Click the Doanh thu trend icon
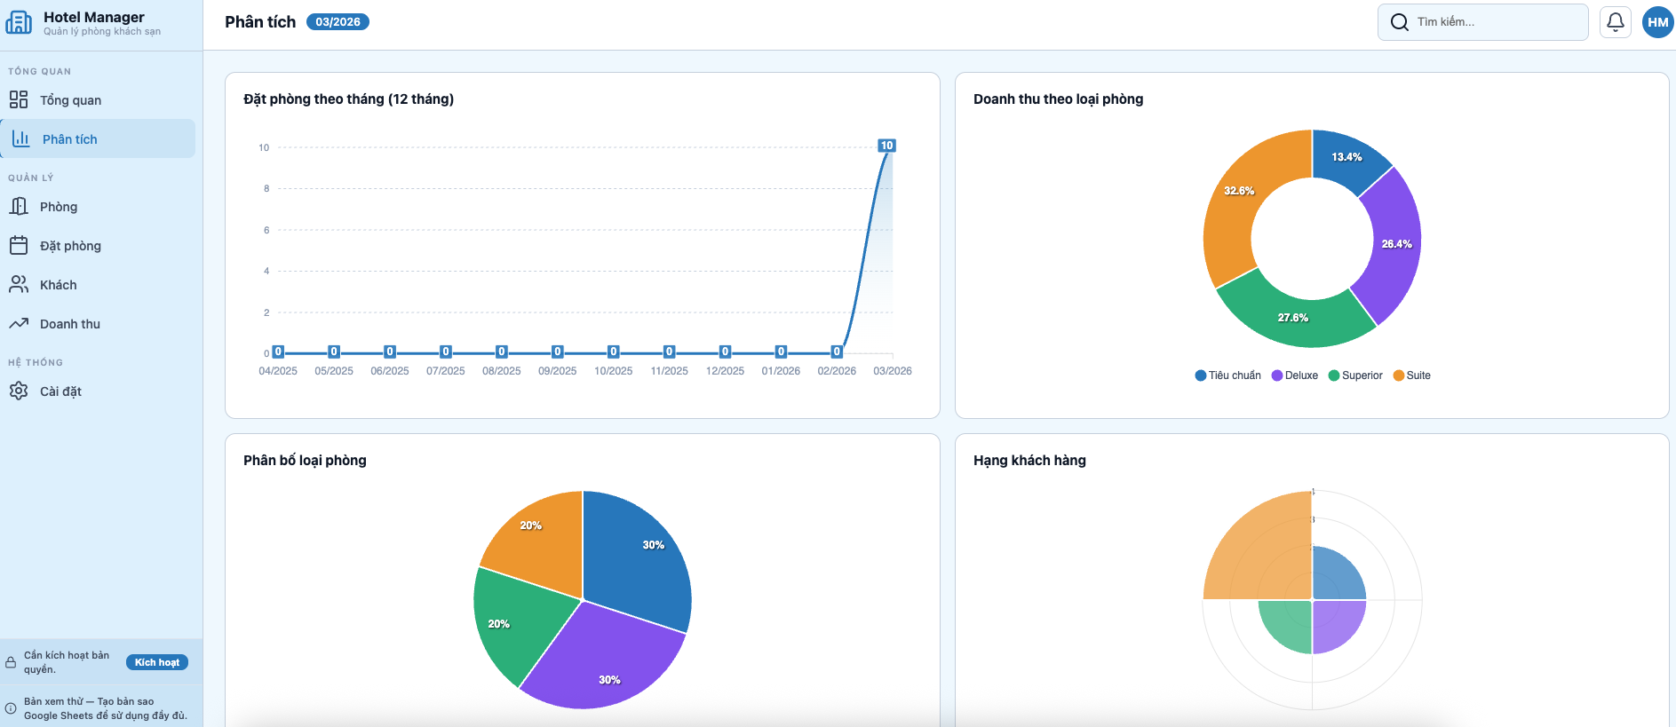This screenshot has height=727, width=1676. pos(19,323)
